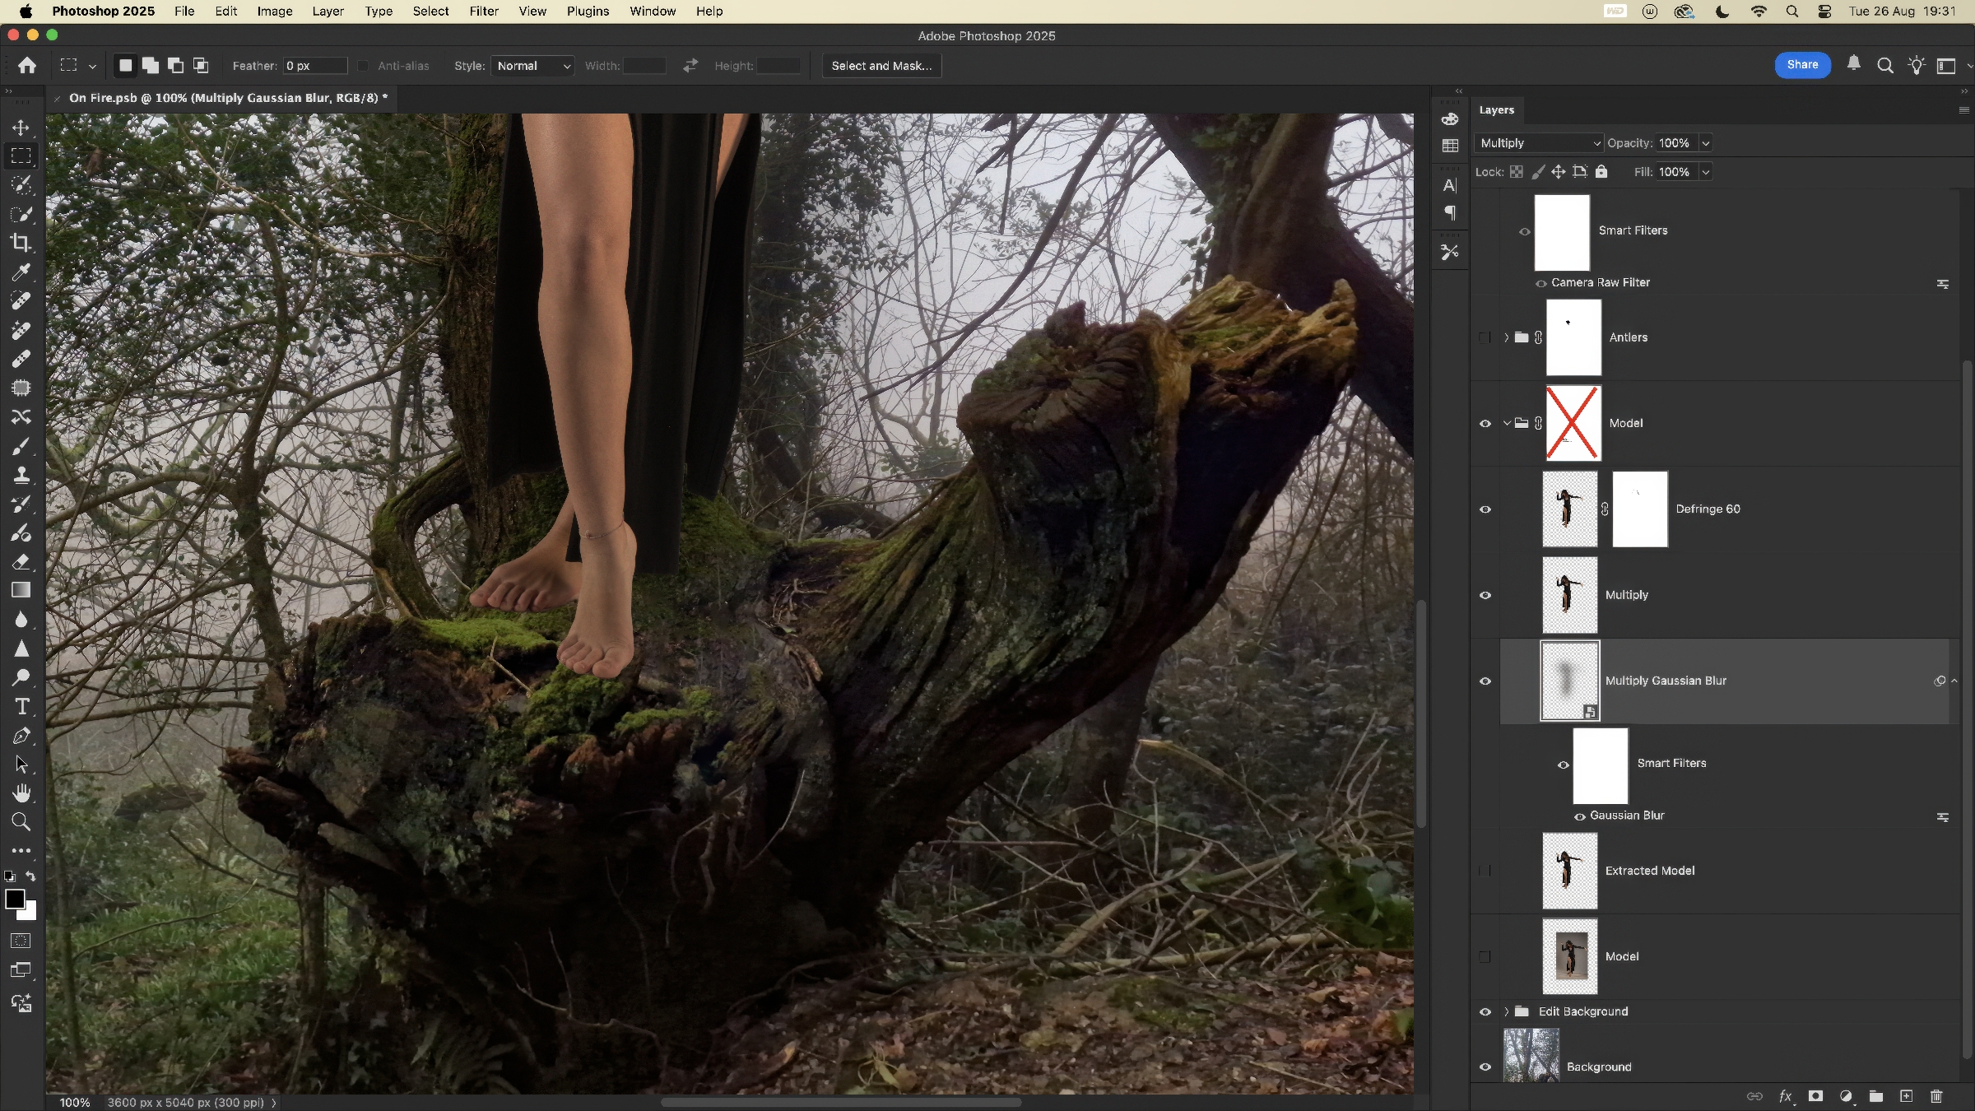Select the Eyedropper tool

tap(21, 272)
